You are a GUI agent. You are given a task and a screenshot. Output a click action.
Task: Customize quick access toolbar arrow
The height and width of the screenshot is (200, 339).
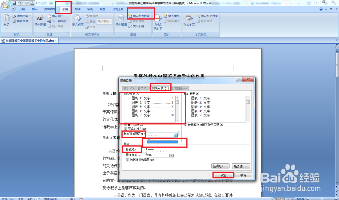point(39,3)
